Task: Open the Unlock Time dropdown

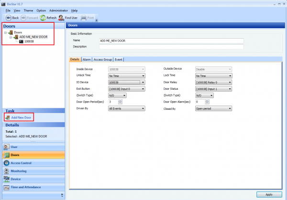Action: [x=125, y=75]
